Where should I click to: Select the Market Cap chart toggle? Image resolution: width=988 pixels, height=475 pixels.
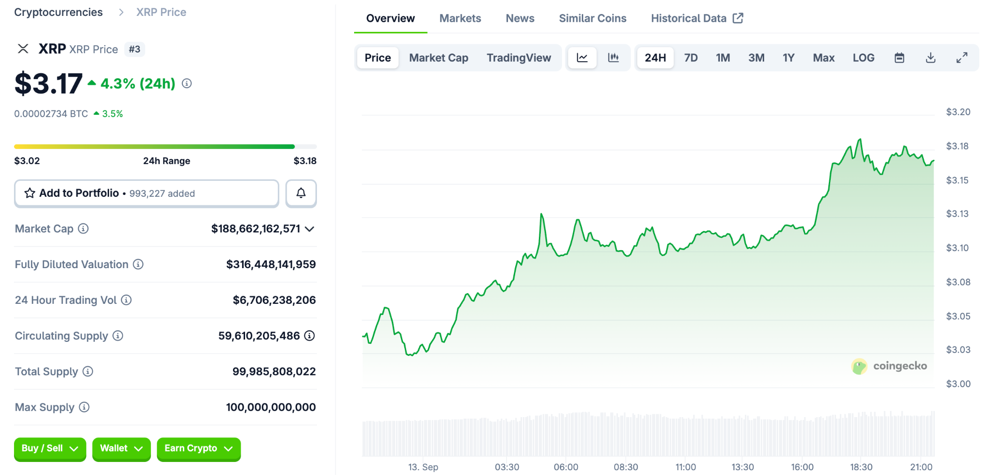tap(439, 58)
